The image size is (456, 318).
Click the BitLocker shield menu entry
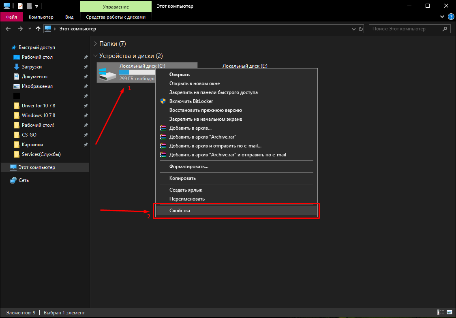click(x=236, y=101)
